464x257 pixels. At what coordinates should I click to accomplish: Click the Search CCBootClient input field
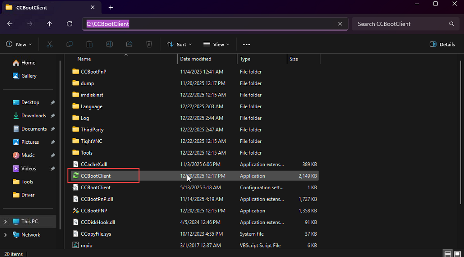pos(401,24)
